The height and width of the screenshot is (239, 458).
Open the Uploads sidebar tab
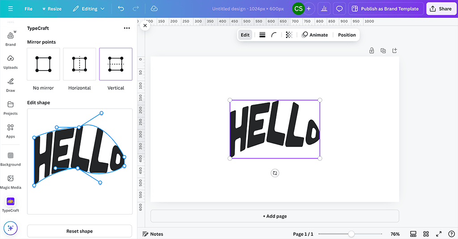point(11,62)
